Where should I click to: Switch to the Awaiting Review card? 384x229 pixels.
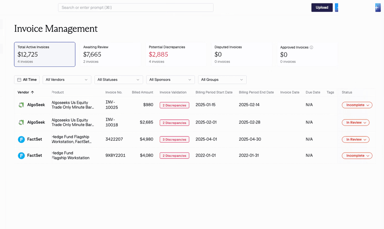pos(110,54)
